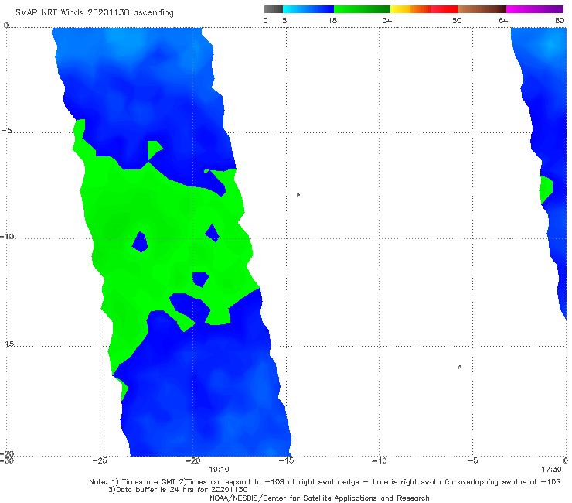The image size is (572, 503).
Task: Select the cyan-to-blue 5–18 color bar segment
Action: point(308,9)
